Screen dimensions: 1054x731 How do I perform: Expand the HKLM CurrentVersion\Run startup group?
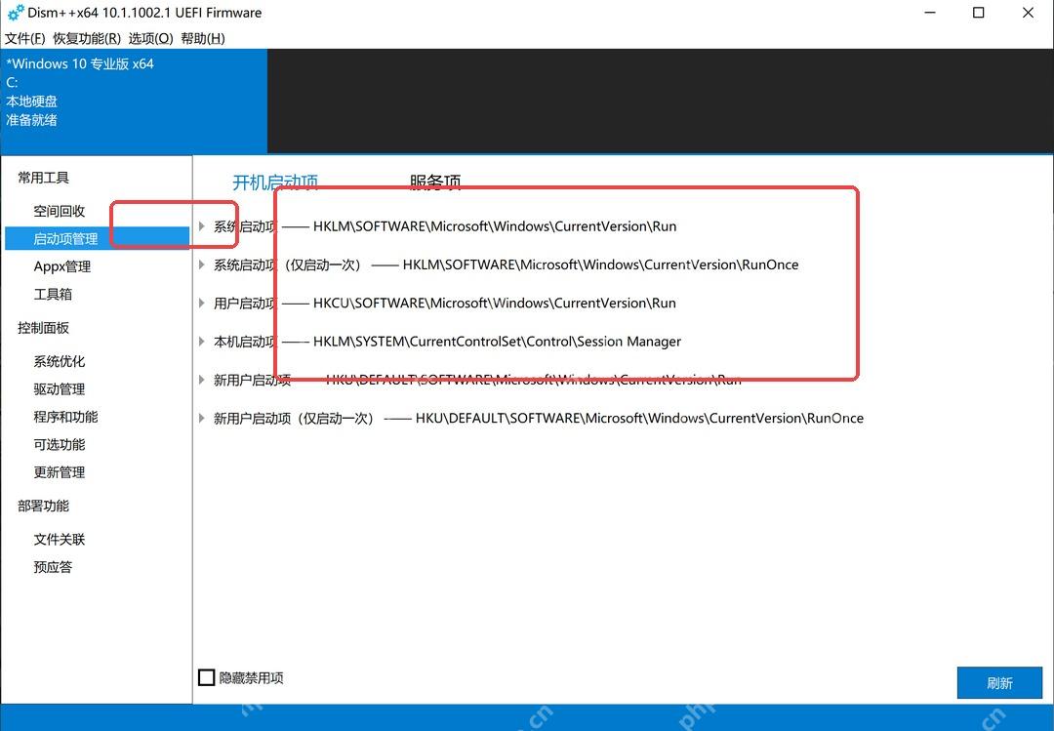click(x=202, y=226)
